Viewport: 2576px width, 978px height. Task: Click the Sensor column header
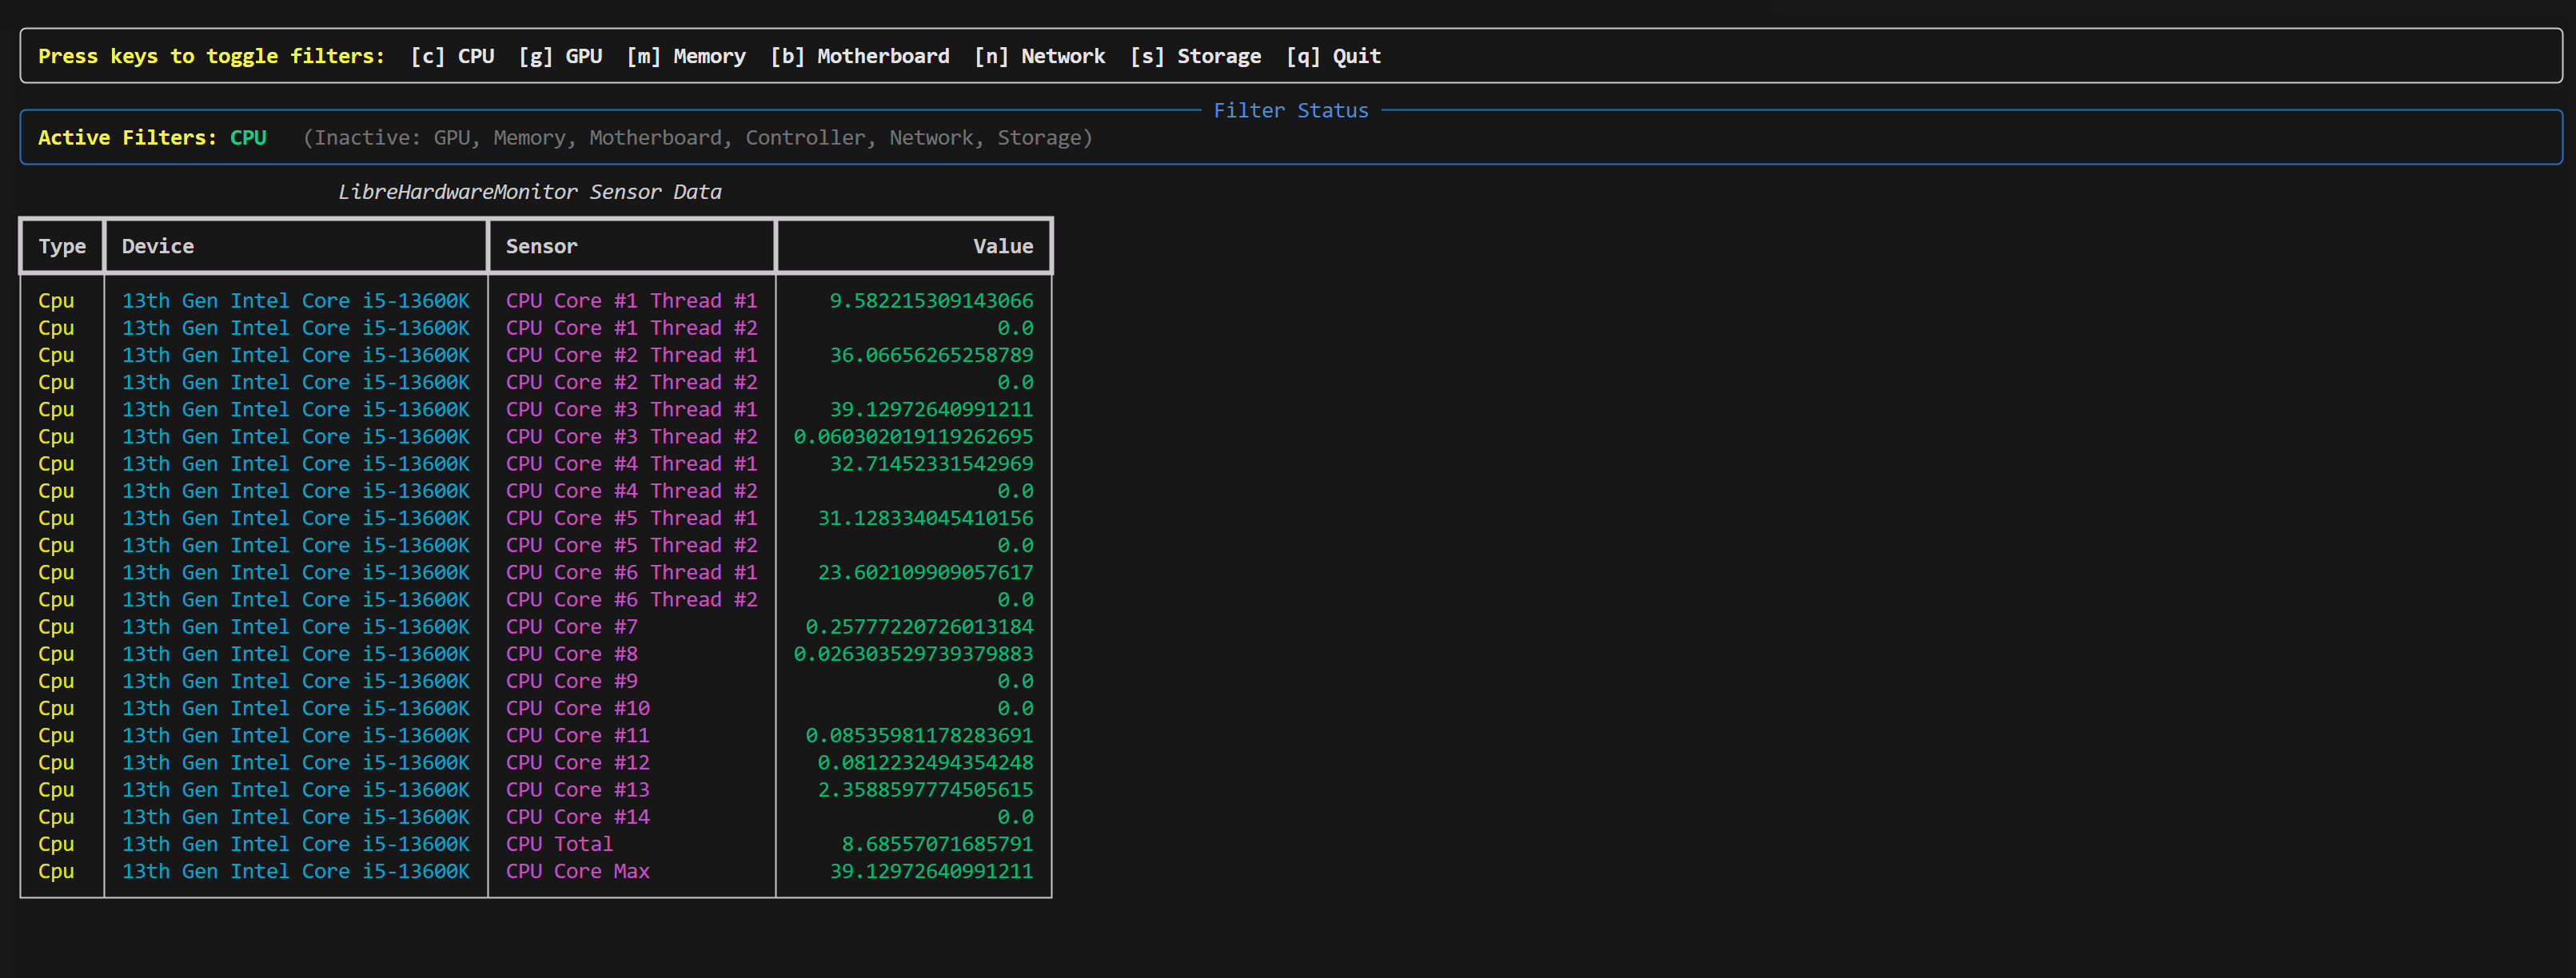tap(541, 246)
